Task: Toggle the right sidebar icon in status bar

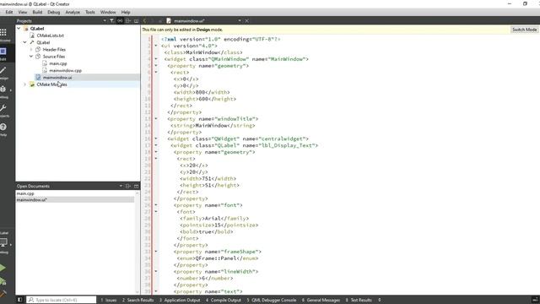Action: click(535, 300)
